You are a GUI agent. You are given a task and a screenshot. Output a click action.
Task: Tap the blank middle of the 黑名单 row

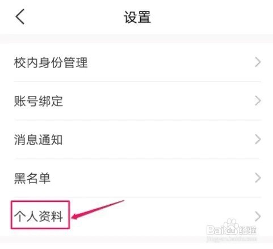click(152, 178)
